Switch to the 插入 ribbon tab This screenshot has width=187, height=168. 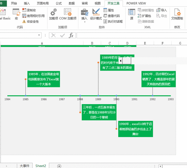tap(27, 3)
